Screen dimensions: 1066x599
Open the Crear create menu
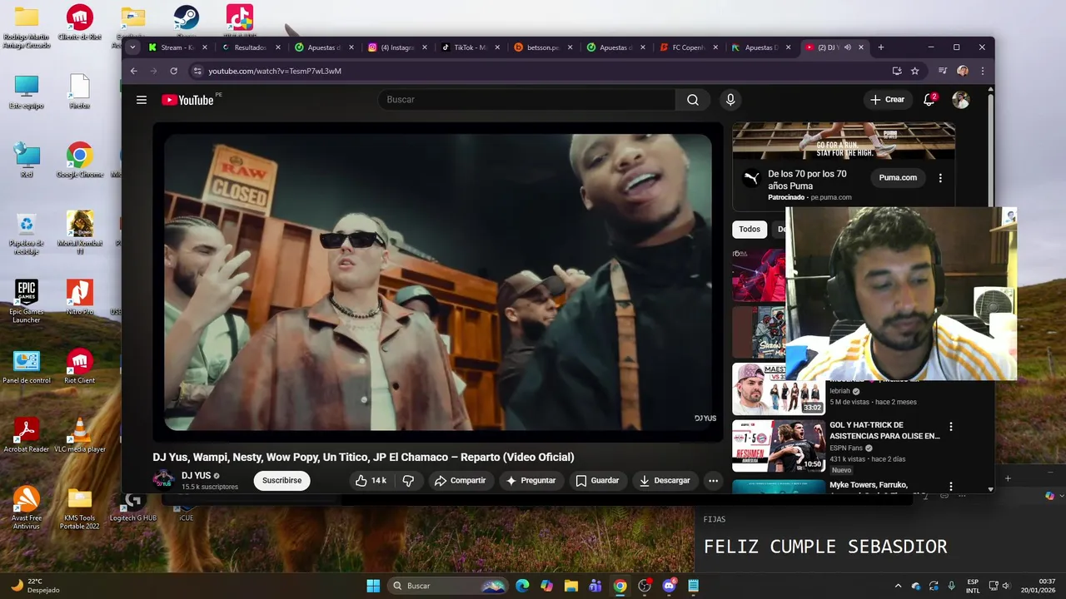(x=887, y=100)
